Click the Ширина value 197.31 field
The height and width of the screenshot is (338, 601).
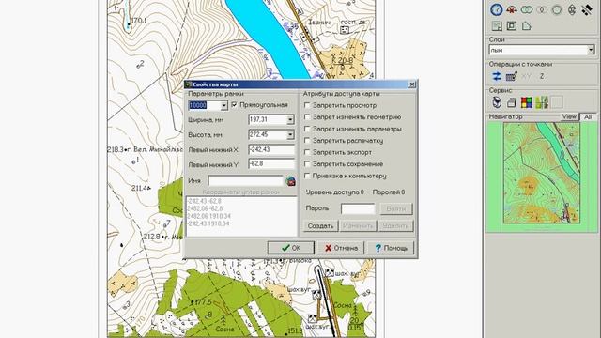point(268,120)
